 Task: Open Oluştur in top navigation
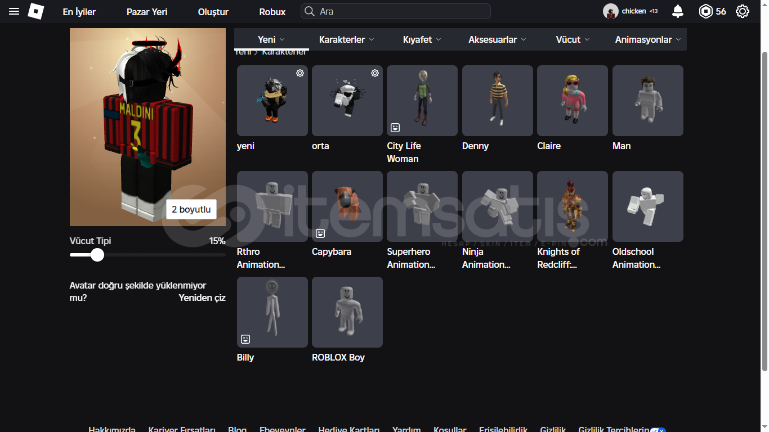(x=213, y=12)
